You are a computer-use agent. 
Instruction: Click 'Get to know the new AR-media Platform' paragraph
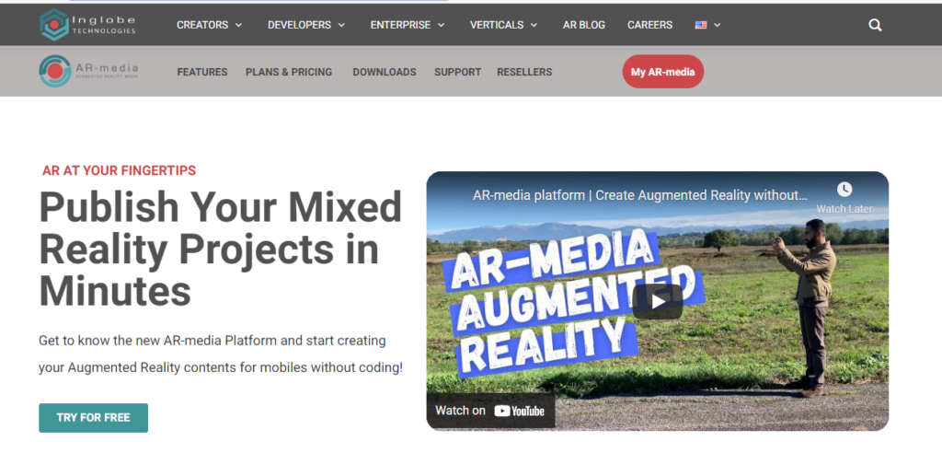[221, 354]
